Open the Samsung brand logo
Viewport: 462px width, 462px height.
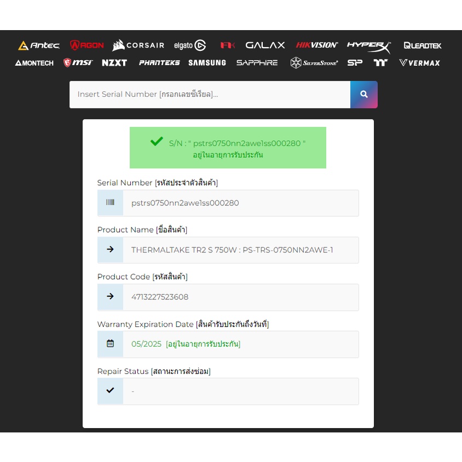click(207, 62)
